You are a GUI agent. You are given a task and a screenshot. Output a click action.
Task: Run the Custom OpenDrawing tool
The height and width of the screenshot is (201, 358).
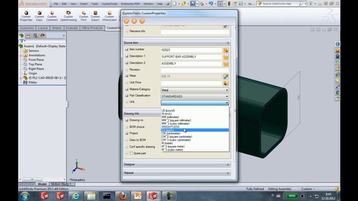click(x=68, y=16)
